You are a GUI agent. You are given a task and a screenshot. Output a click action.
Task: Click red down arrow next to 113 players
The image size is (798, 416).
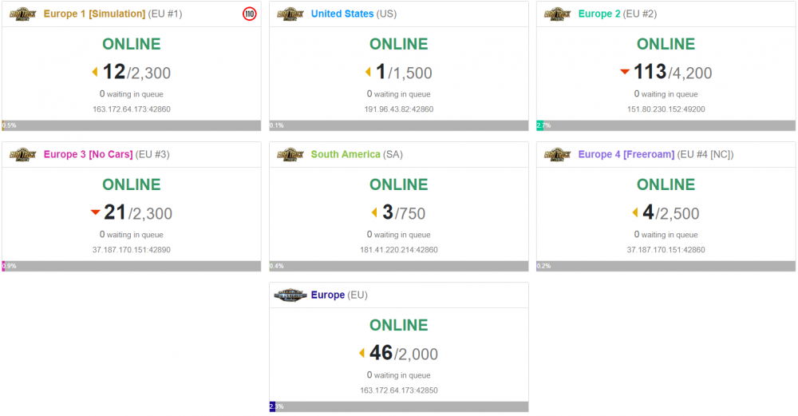(x=625, y=72)
